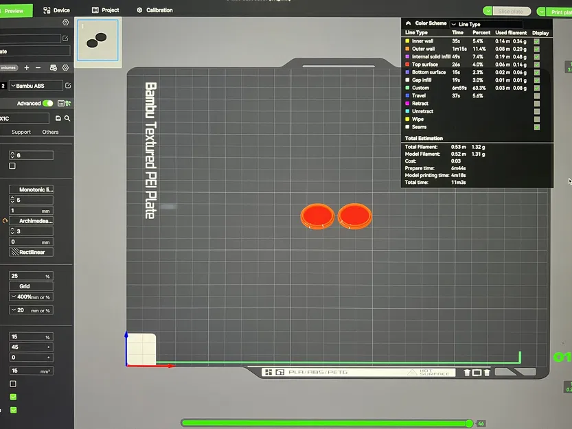The image size is (572, 429).
Task: Click the AMS filament sync icon
Action: [54, 67]
